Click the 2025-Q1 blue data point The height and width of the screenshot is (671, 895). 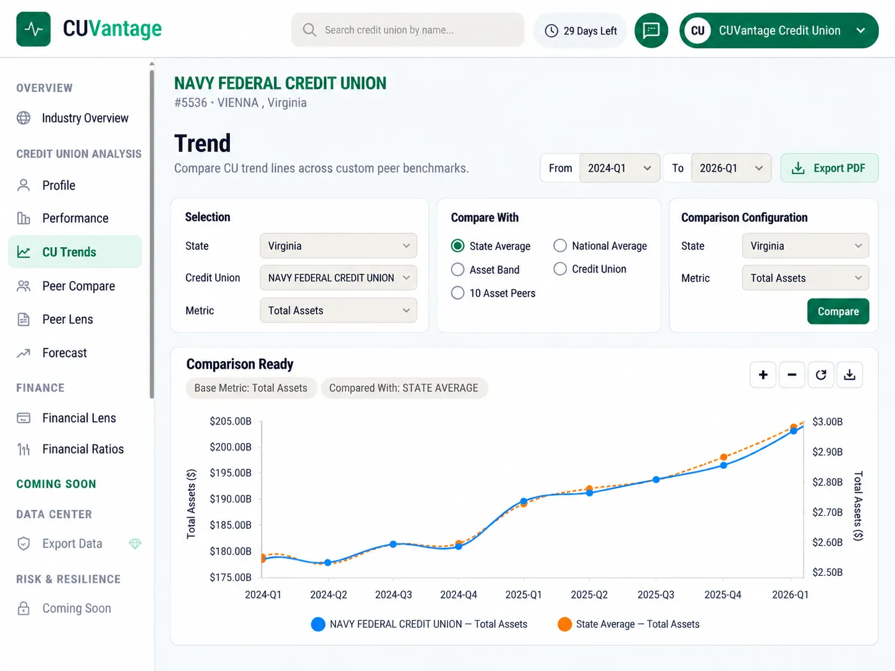[524, 501]
